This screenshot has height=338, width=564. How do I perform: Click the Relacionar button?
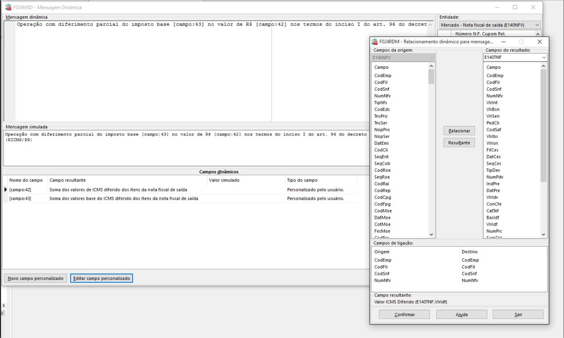click(459, 131)
